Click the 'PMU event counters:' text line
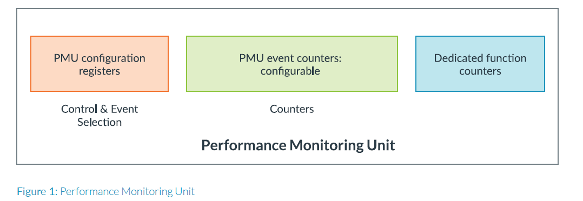Screen dimensions: 583x201 [290, 58]
